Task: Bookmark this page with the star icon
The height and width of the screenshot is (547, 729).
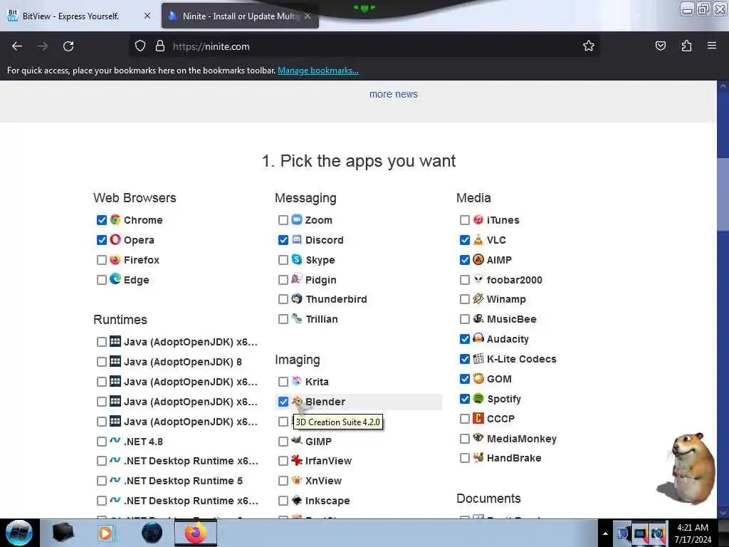Action: (589, 46)
